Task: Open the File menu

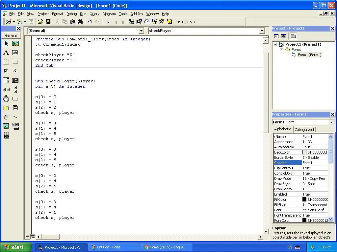Action: pos(12,14)
